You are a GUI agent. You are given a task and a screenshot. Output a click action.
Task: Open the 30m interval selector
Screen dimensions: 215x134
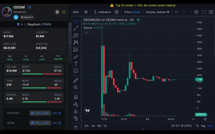(x=76, y=12)
